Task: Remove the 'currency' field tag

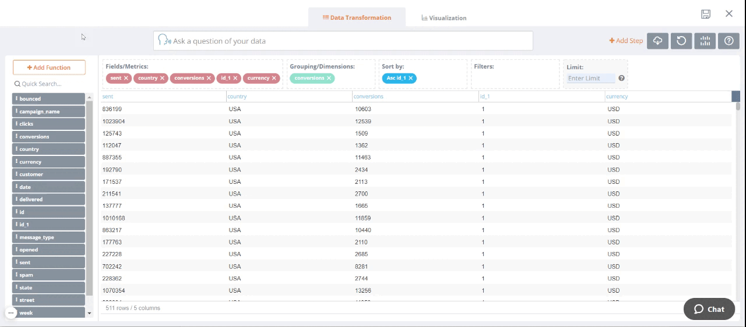Action: pyautogui.click(x=275, y=78)
